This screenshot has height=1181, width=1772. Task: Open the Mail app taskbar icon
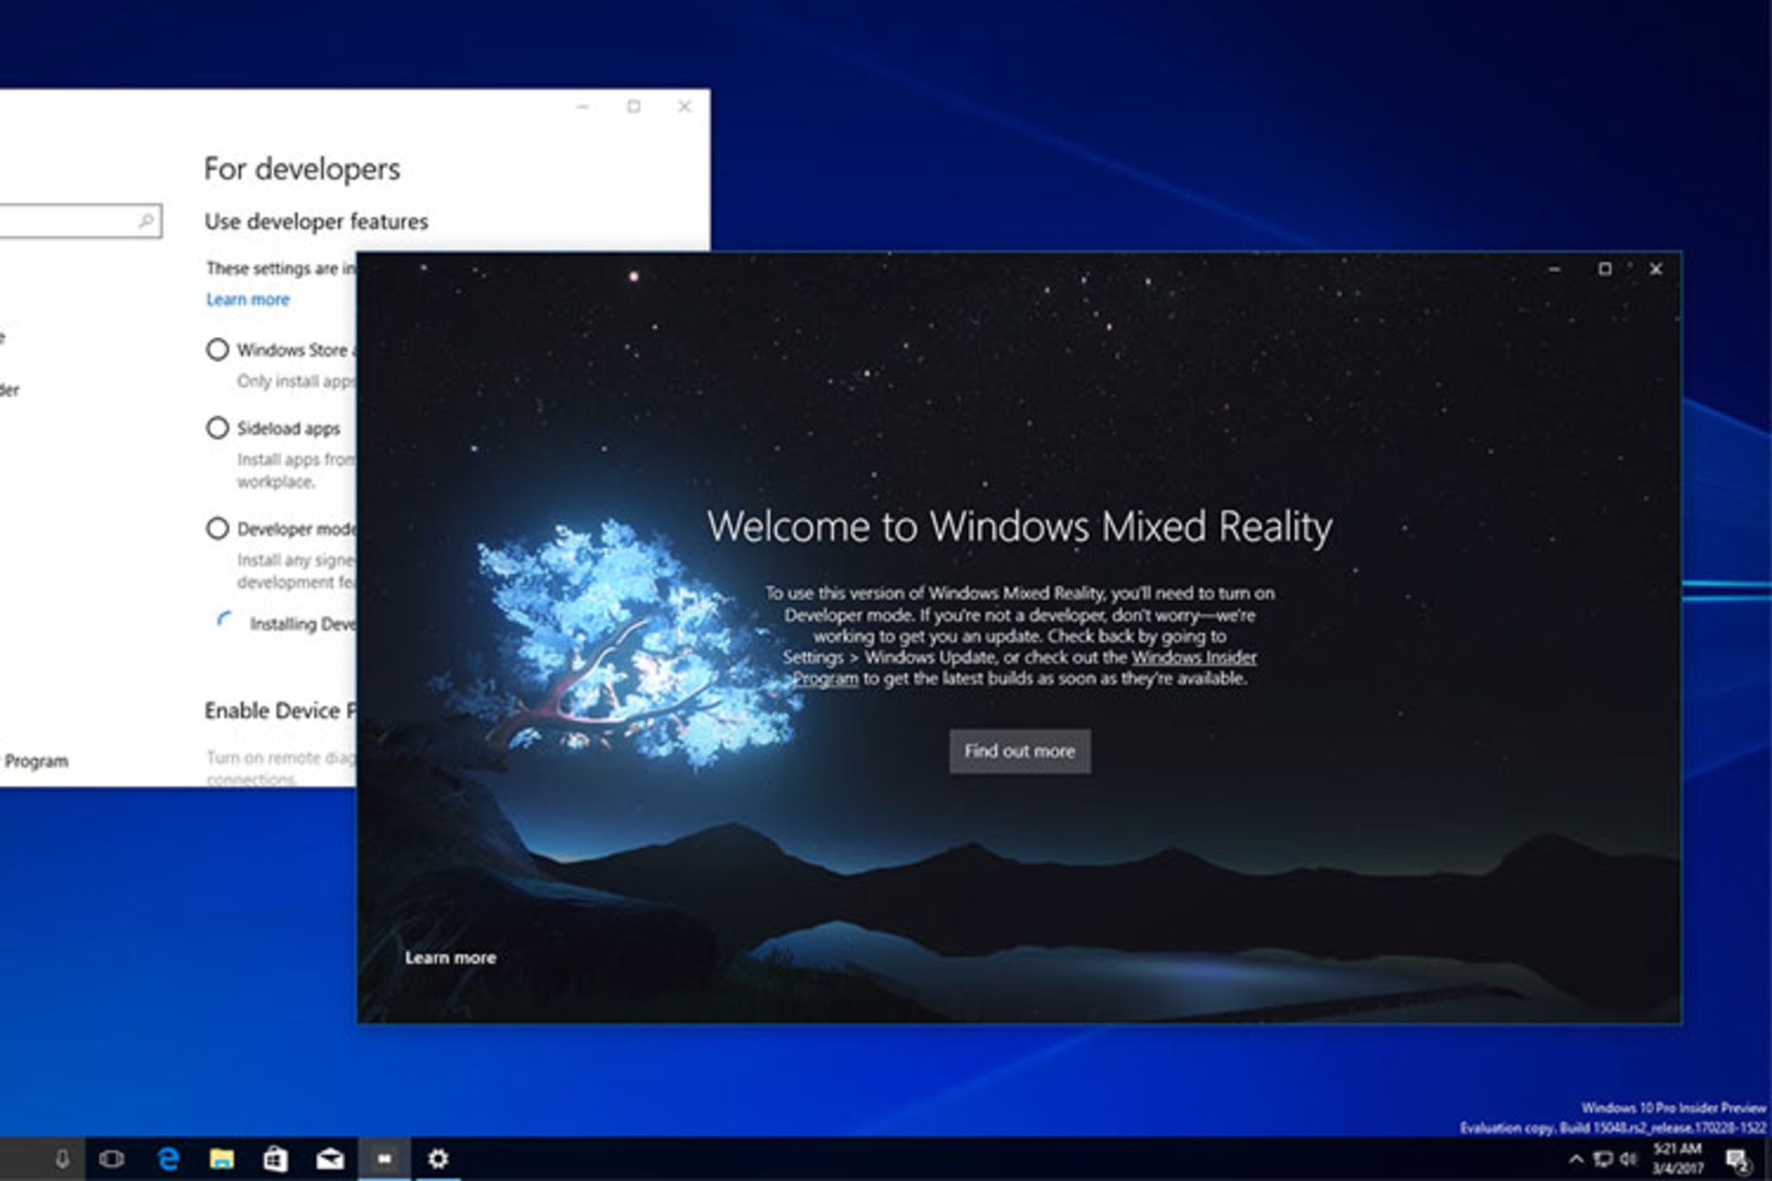[x=329, y=1159]
